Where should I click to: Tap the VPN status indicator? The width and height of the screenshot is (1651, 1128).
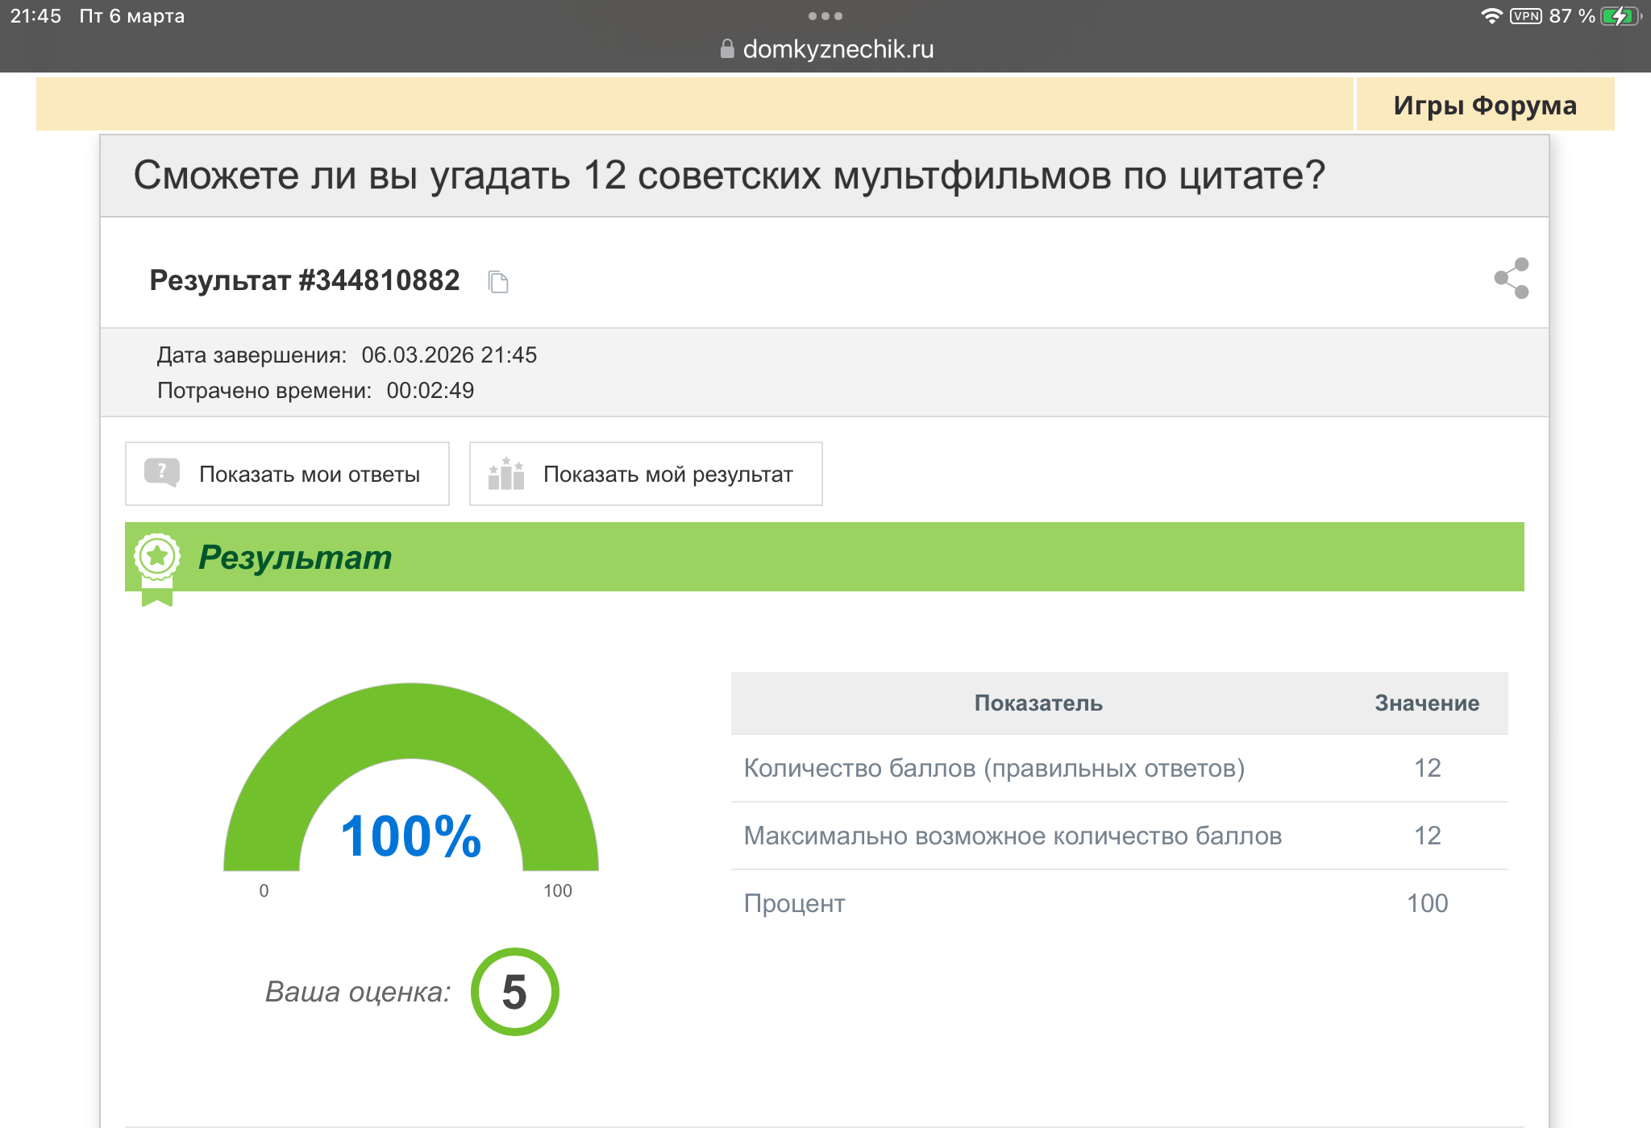[1525, 16]
